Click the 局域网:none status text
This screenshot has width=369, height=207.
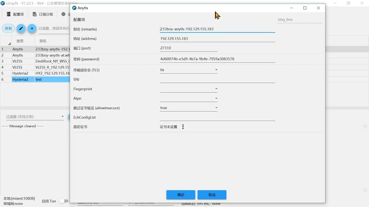point(13,204)
